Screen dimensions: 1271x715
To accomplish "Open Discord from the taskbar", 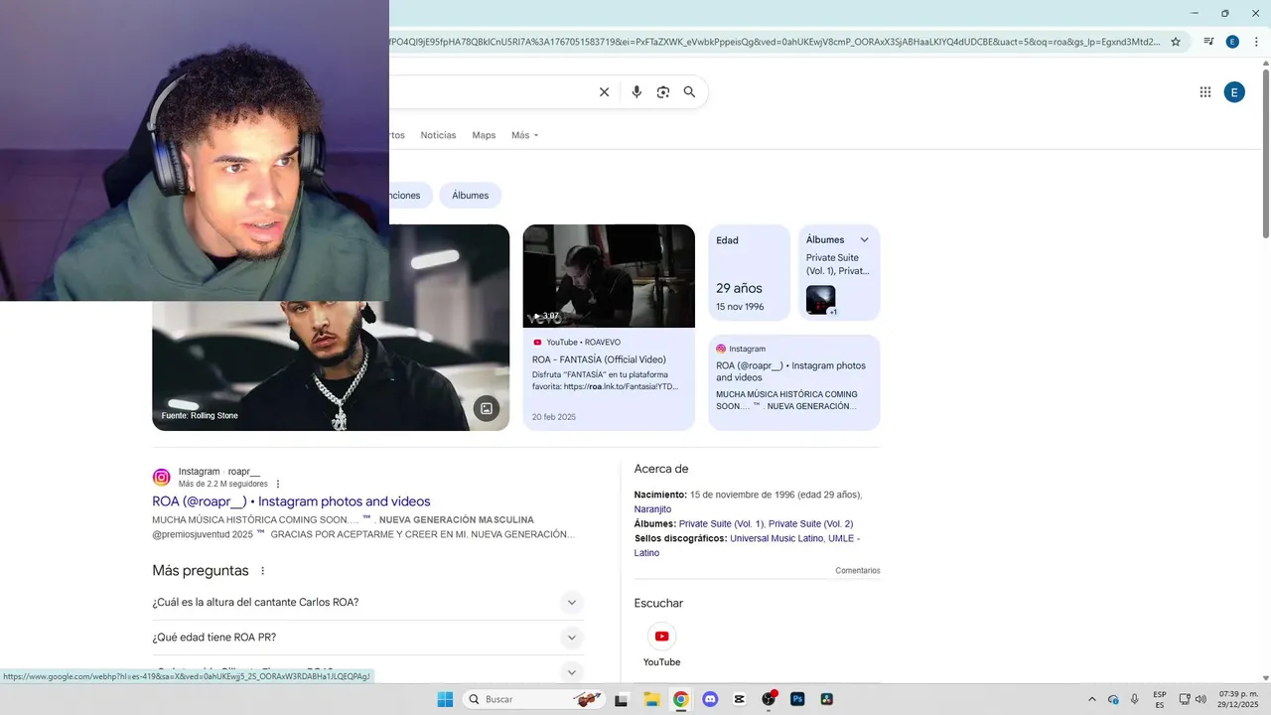I will [x=710, y=699].
